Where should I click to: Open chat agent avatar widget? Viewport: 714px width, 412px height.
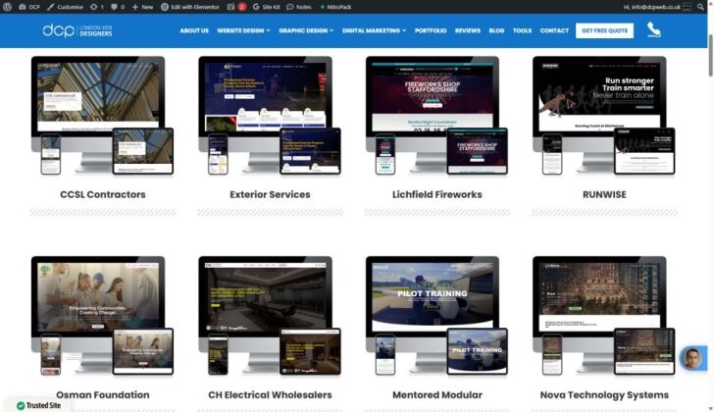tap(692, 358)
